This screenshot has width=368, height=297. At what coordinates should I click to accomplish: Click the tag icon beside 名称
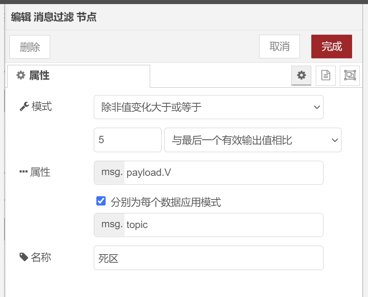pos(24,257)
